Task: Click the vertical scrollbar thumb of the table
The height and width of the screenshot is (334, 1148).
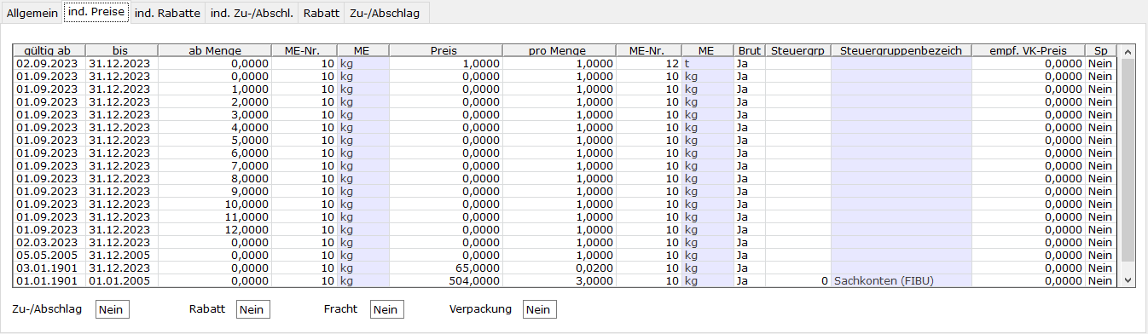Action: [1128, 160]
